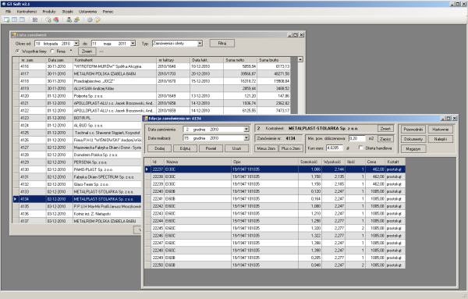Click the Zapisz button
Screen dimensions: 468x299
(x=385, y=139)
